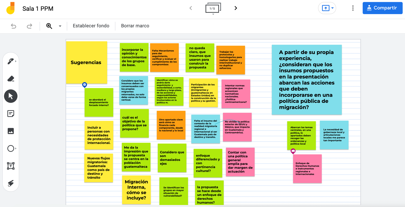Image resolution: width=405 pixels, height=207 pixels.
Task: Click Establecer fondo
Action: pyautogui.click(x=91, y=26)
